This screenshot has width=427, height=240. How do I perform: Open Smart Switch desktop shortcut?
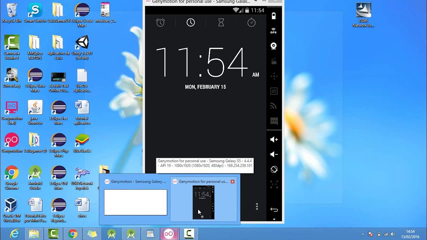pyautogui.click(x=35, y=13)
